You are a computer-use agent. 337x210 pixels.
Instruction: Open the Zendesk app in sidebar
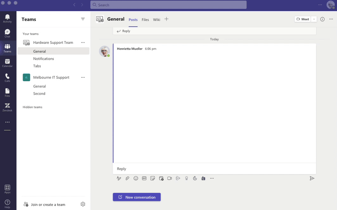(7, 107)
